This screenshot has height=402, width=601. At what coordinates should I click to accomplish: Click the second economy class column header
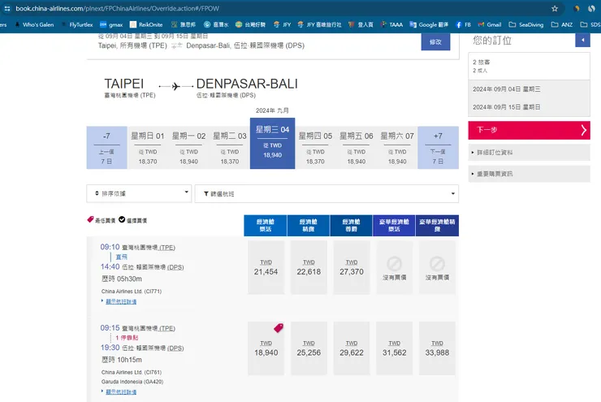[x=308, y=225]
